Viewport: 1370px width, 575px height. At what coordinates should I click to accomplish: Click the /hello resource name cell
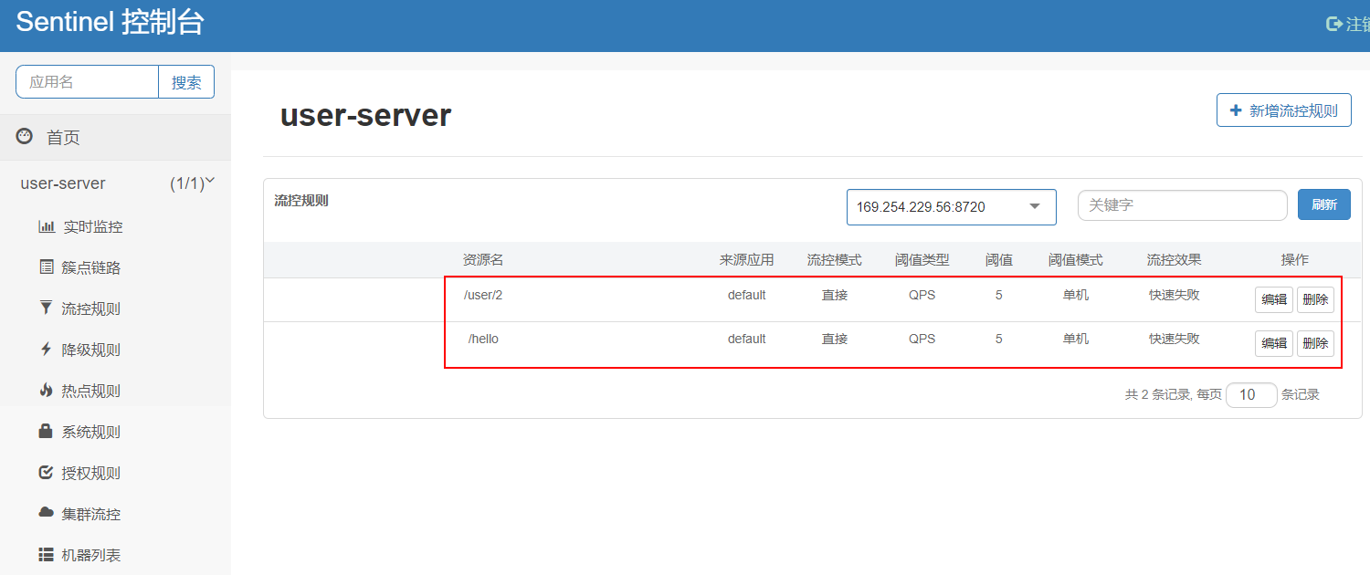[x=483, y=339]
